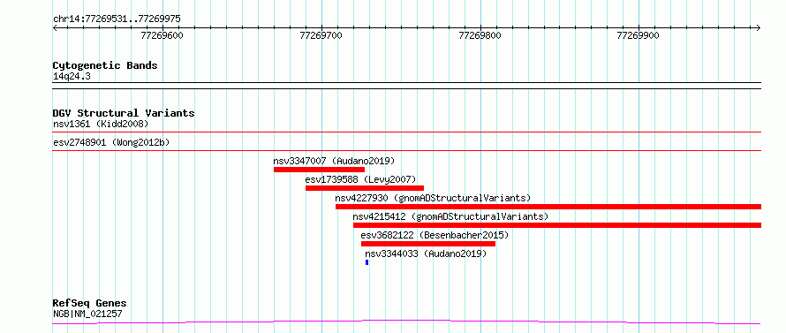
Task: Click the esv1739588 (Levy2007) label
Action: (x=360, y=179)
